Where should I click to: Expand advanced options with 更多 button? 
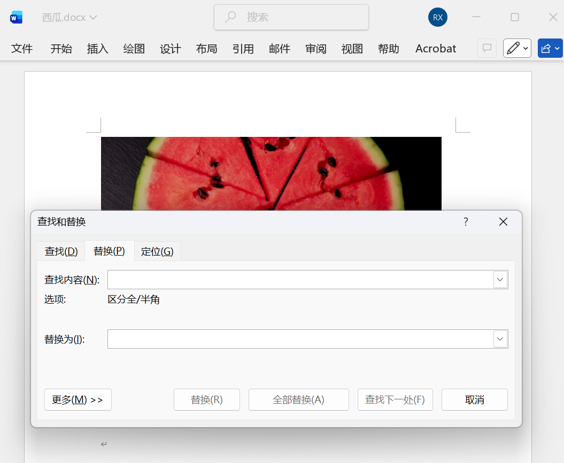(x=78, y=399)
